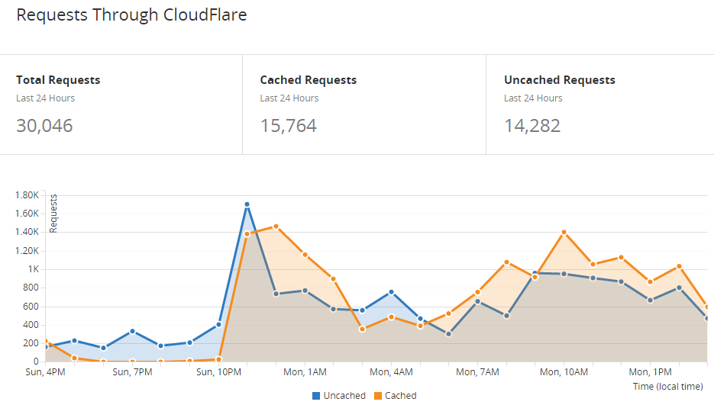
Task: Open the Cached Requests stat card
Action: (364, 104)
